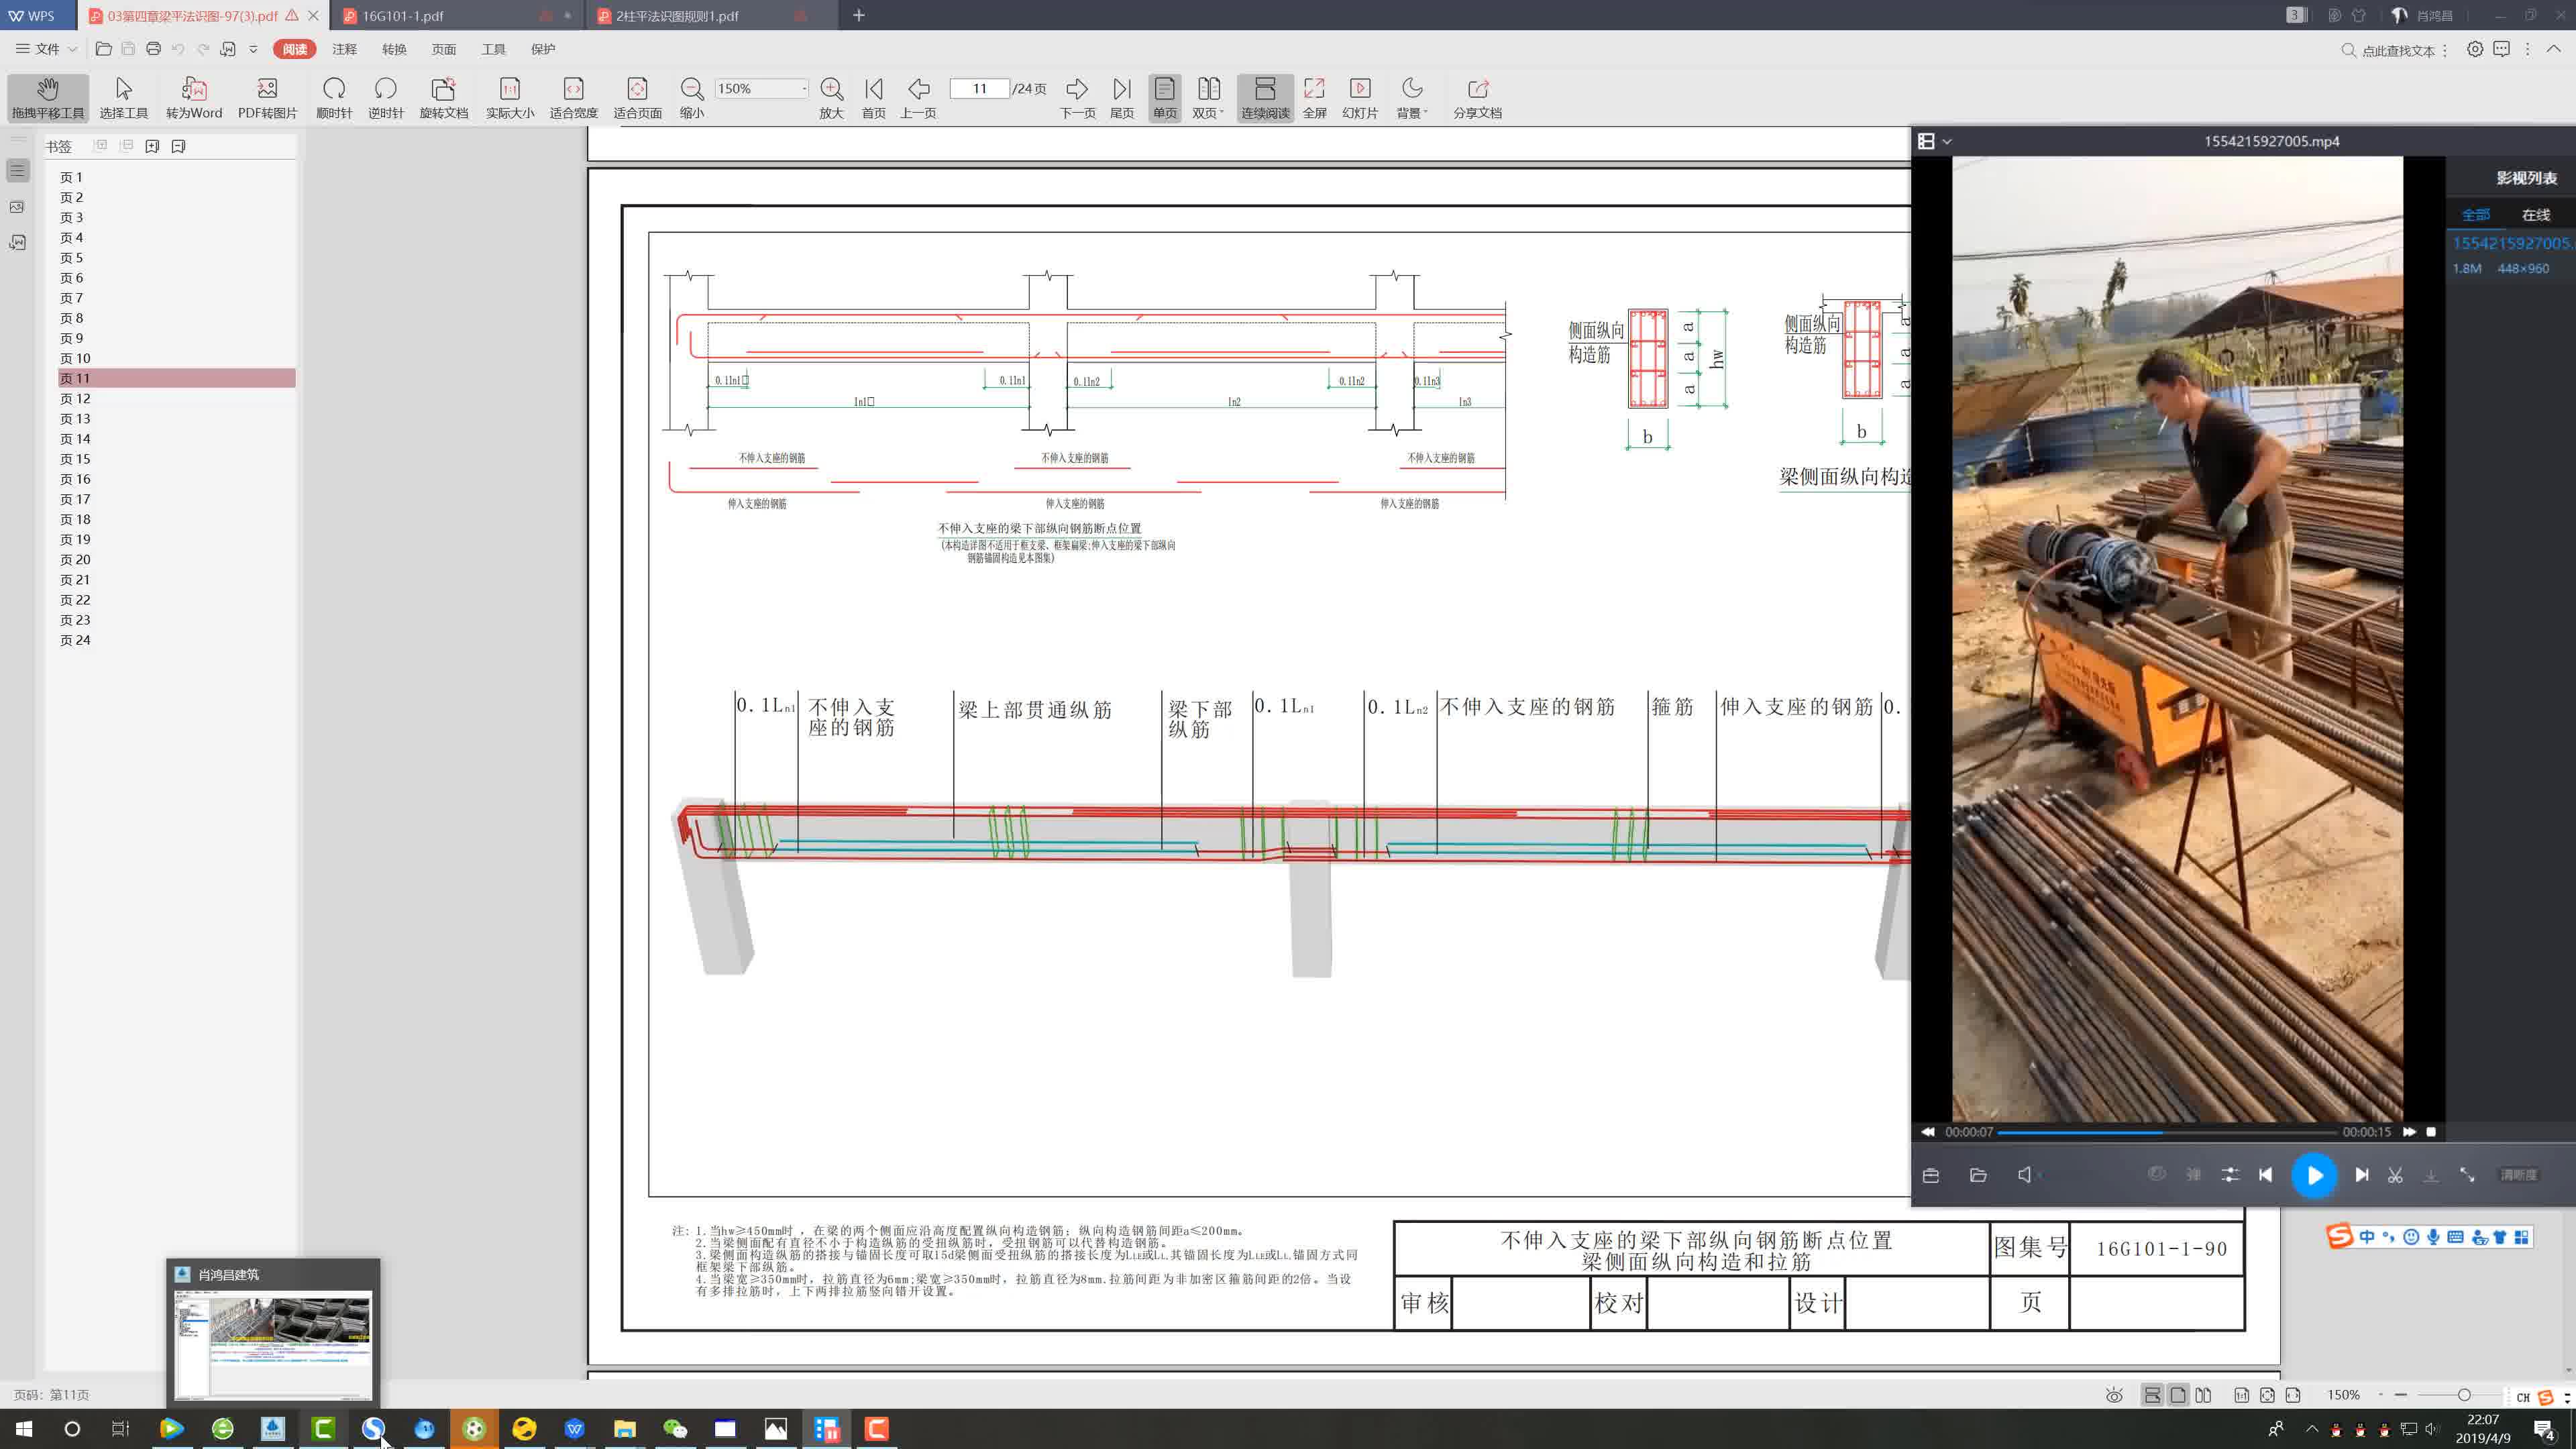Switch to the 16G101-1.pdf tab

point(403,16)
